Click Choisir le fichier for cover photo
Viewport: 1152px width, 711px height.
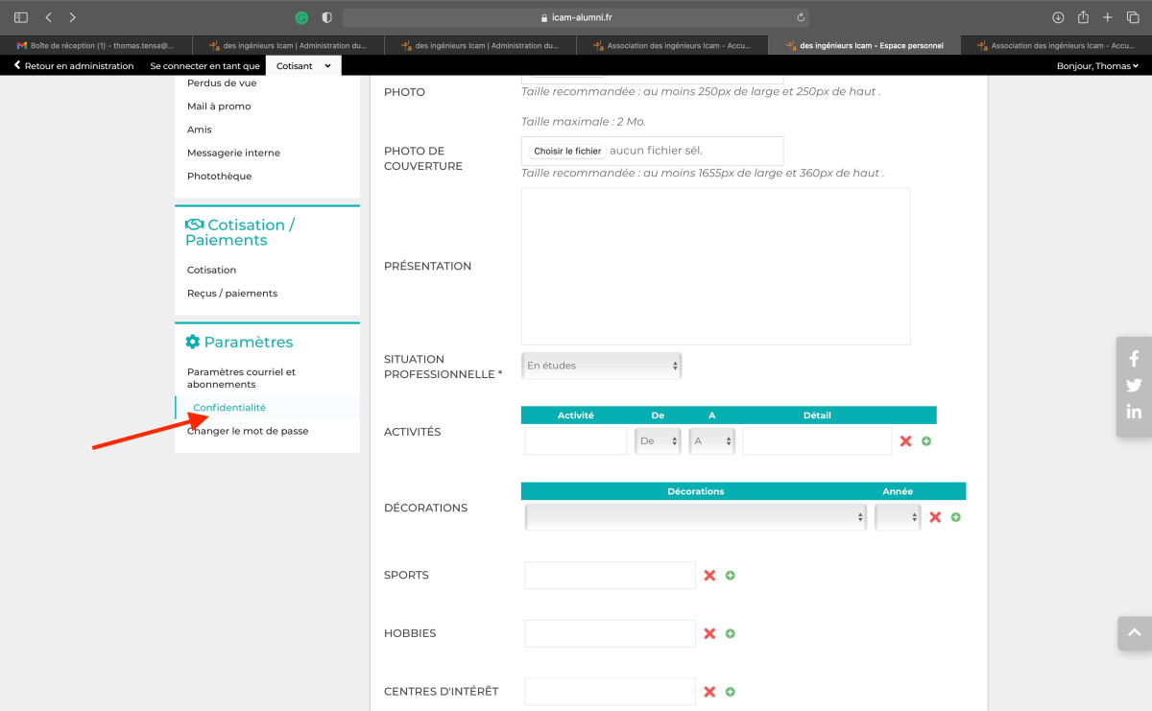[567, 151]
